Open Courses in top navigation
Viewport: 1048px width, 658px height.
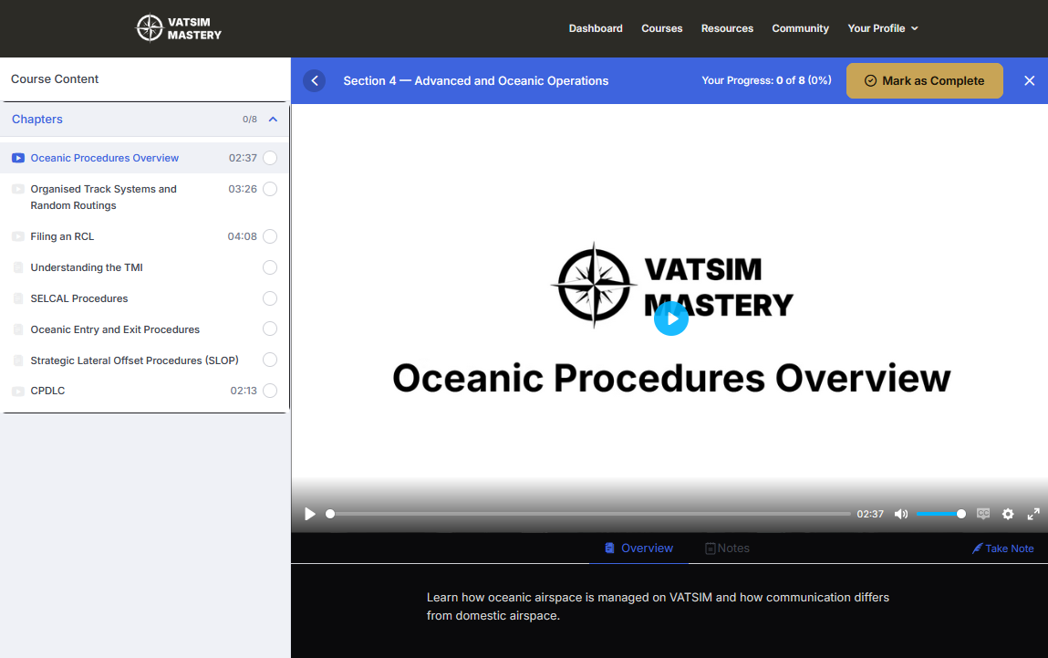pyautogui.click(x=661, y=28)
